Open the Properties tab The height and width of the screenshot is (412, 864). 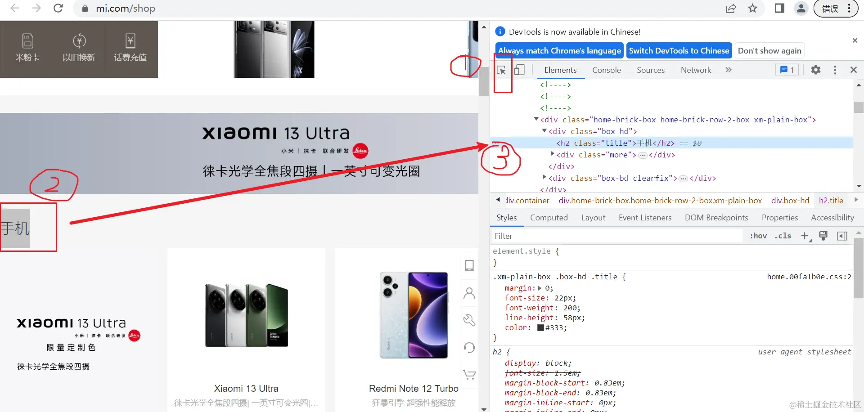[780, 218]
